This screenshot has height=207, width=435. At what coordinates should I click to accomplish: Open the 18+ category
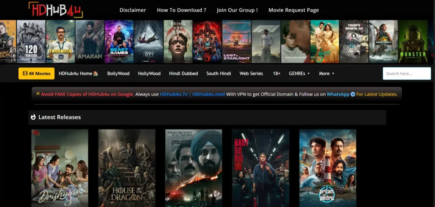coord(277,74)
